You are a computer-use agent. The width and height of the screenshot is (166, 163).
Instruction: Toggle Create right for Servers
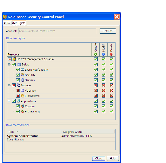pos(96,80)
